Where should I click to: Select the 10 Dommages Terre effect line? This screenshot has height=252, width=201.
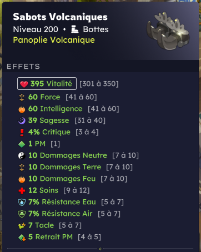pyautogui.click(x=76, y=167)
